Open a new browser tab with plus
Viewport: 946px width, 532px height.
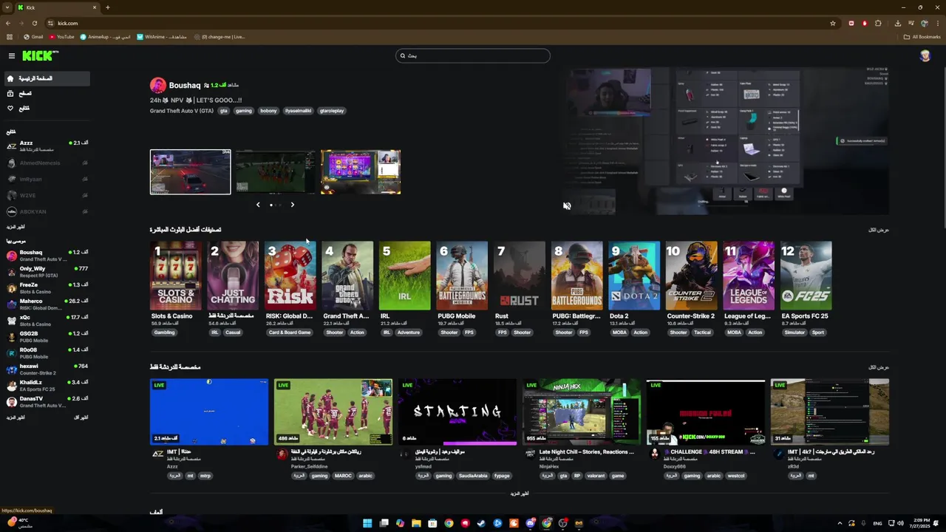click(108, 7)
